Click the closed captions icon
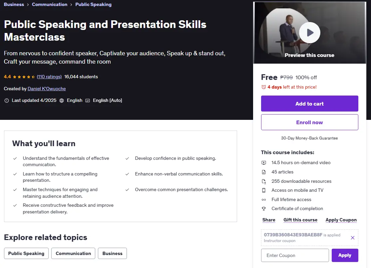The image size is (371, 268). (88, 101)
